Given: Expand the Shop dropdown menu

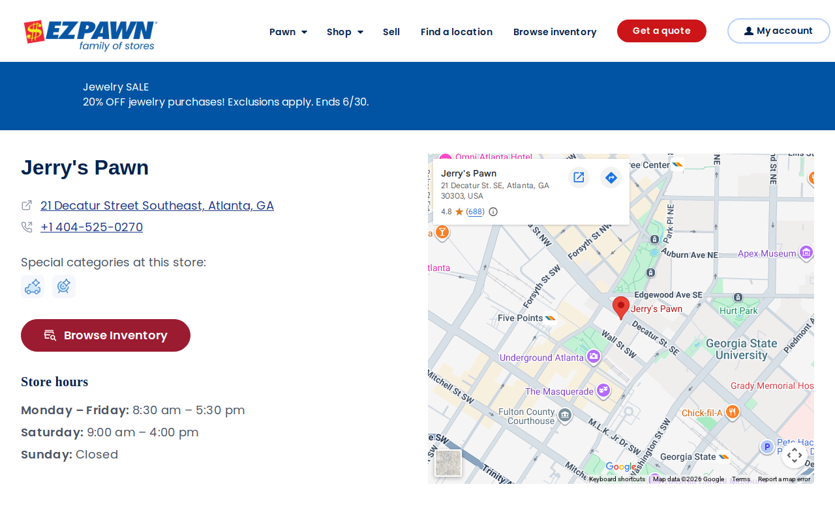Looking at the screenshot, I should pyautogui.click(x=345, y=31).
